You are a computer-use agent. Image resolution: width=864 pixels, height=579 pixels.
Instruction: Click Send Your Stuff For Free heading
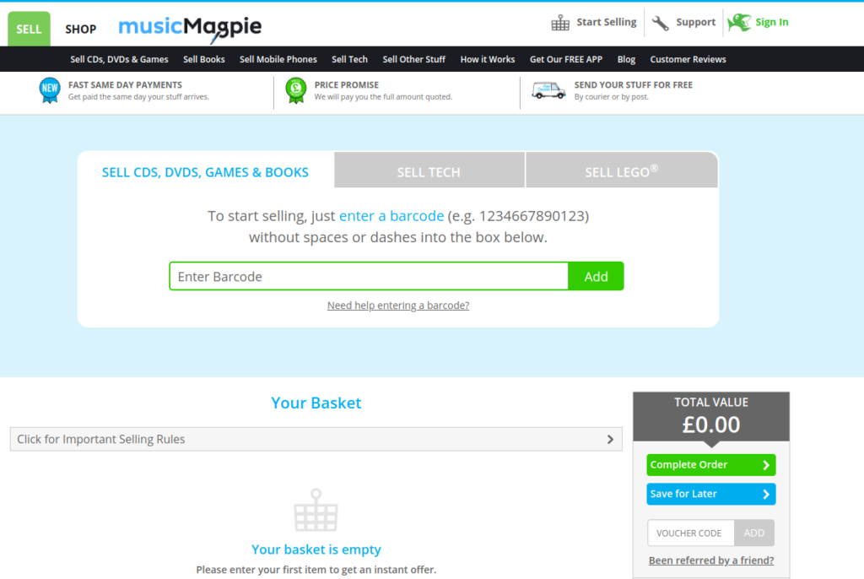click(x=633, y=85)
